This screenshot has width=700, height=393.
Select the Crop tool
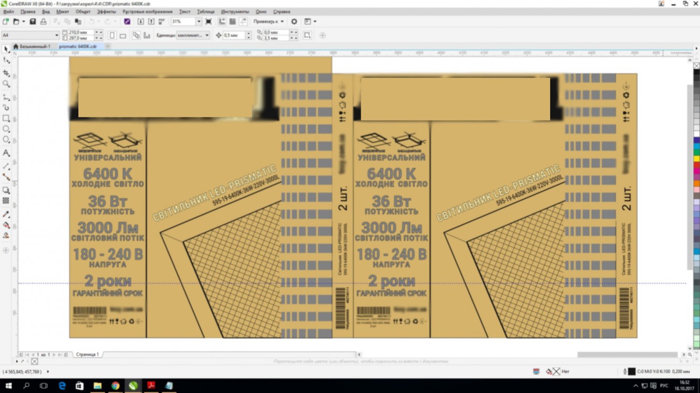point(6,73)
